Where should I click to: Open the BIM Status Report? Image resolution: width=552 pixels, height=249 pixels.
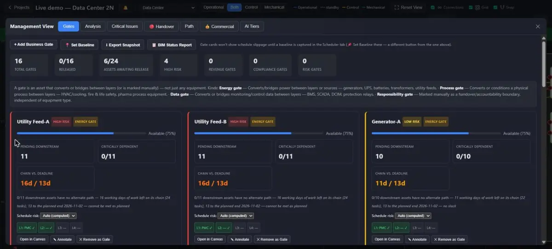click(x=172, y=45)
